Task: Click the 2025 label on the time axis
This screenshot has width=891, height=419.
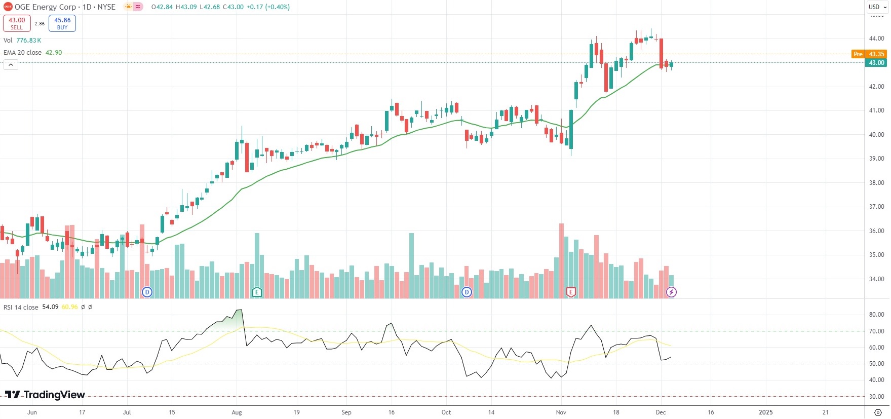Action: [765, 412]
